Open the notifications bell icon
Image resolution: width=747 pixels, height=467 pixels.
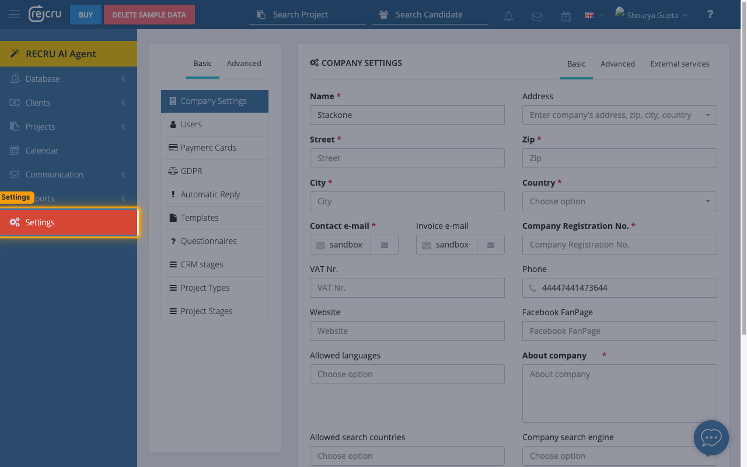pos(509,16)
